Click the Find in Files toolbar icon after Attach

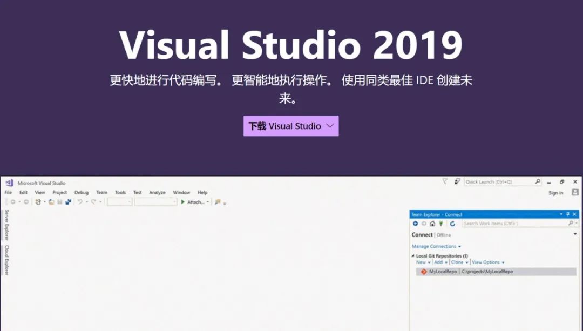tap(218, 201)
